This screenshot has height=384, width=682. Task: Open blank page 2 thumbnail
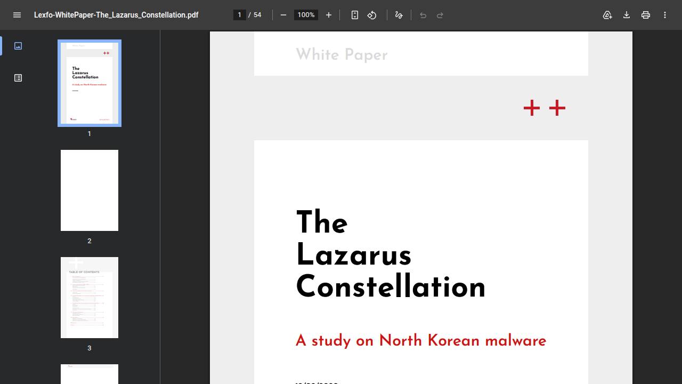coord(90,190)
